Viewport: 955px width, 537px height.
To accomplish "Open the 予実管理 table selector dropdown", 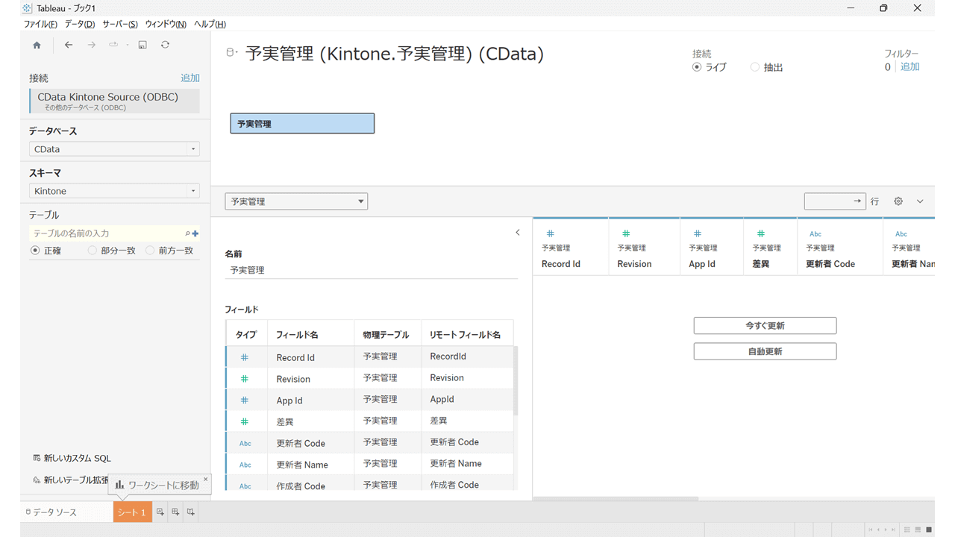I will (x=296, y=201).
